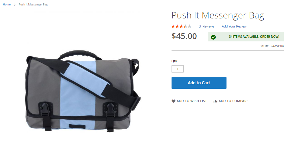
Task: Click the SKU# label
Action: [264, 46]
